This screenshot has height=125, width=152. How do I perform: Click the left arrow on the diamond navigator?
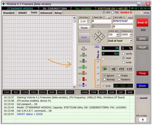(94, 37)
